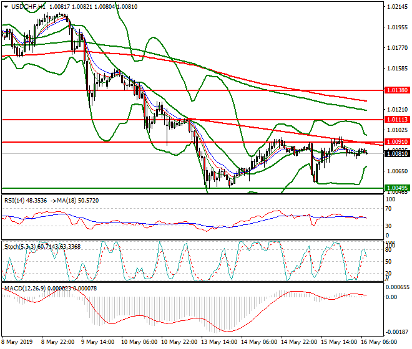Screen dimensions: 412x349
Task: Click the RSI scale value 30
Action: (x=389, y=226)
